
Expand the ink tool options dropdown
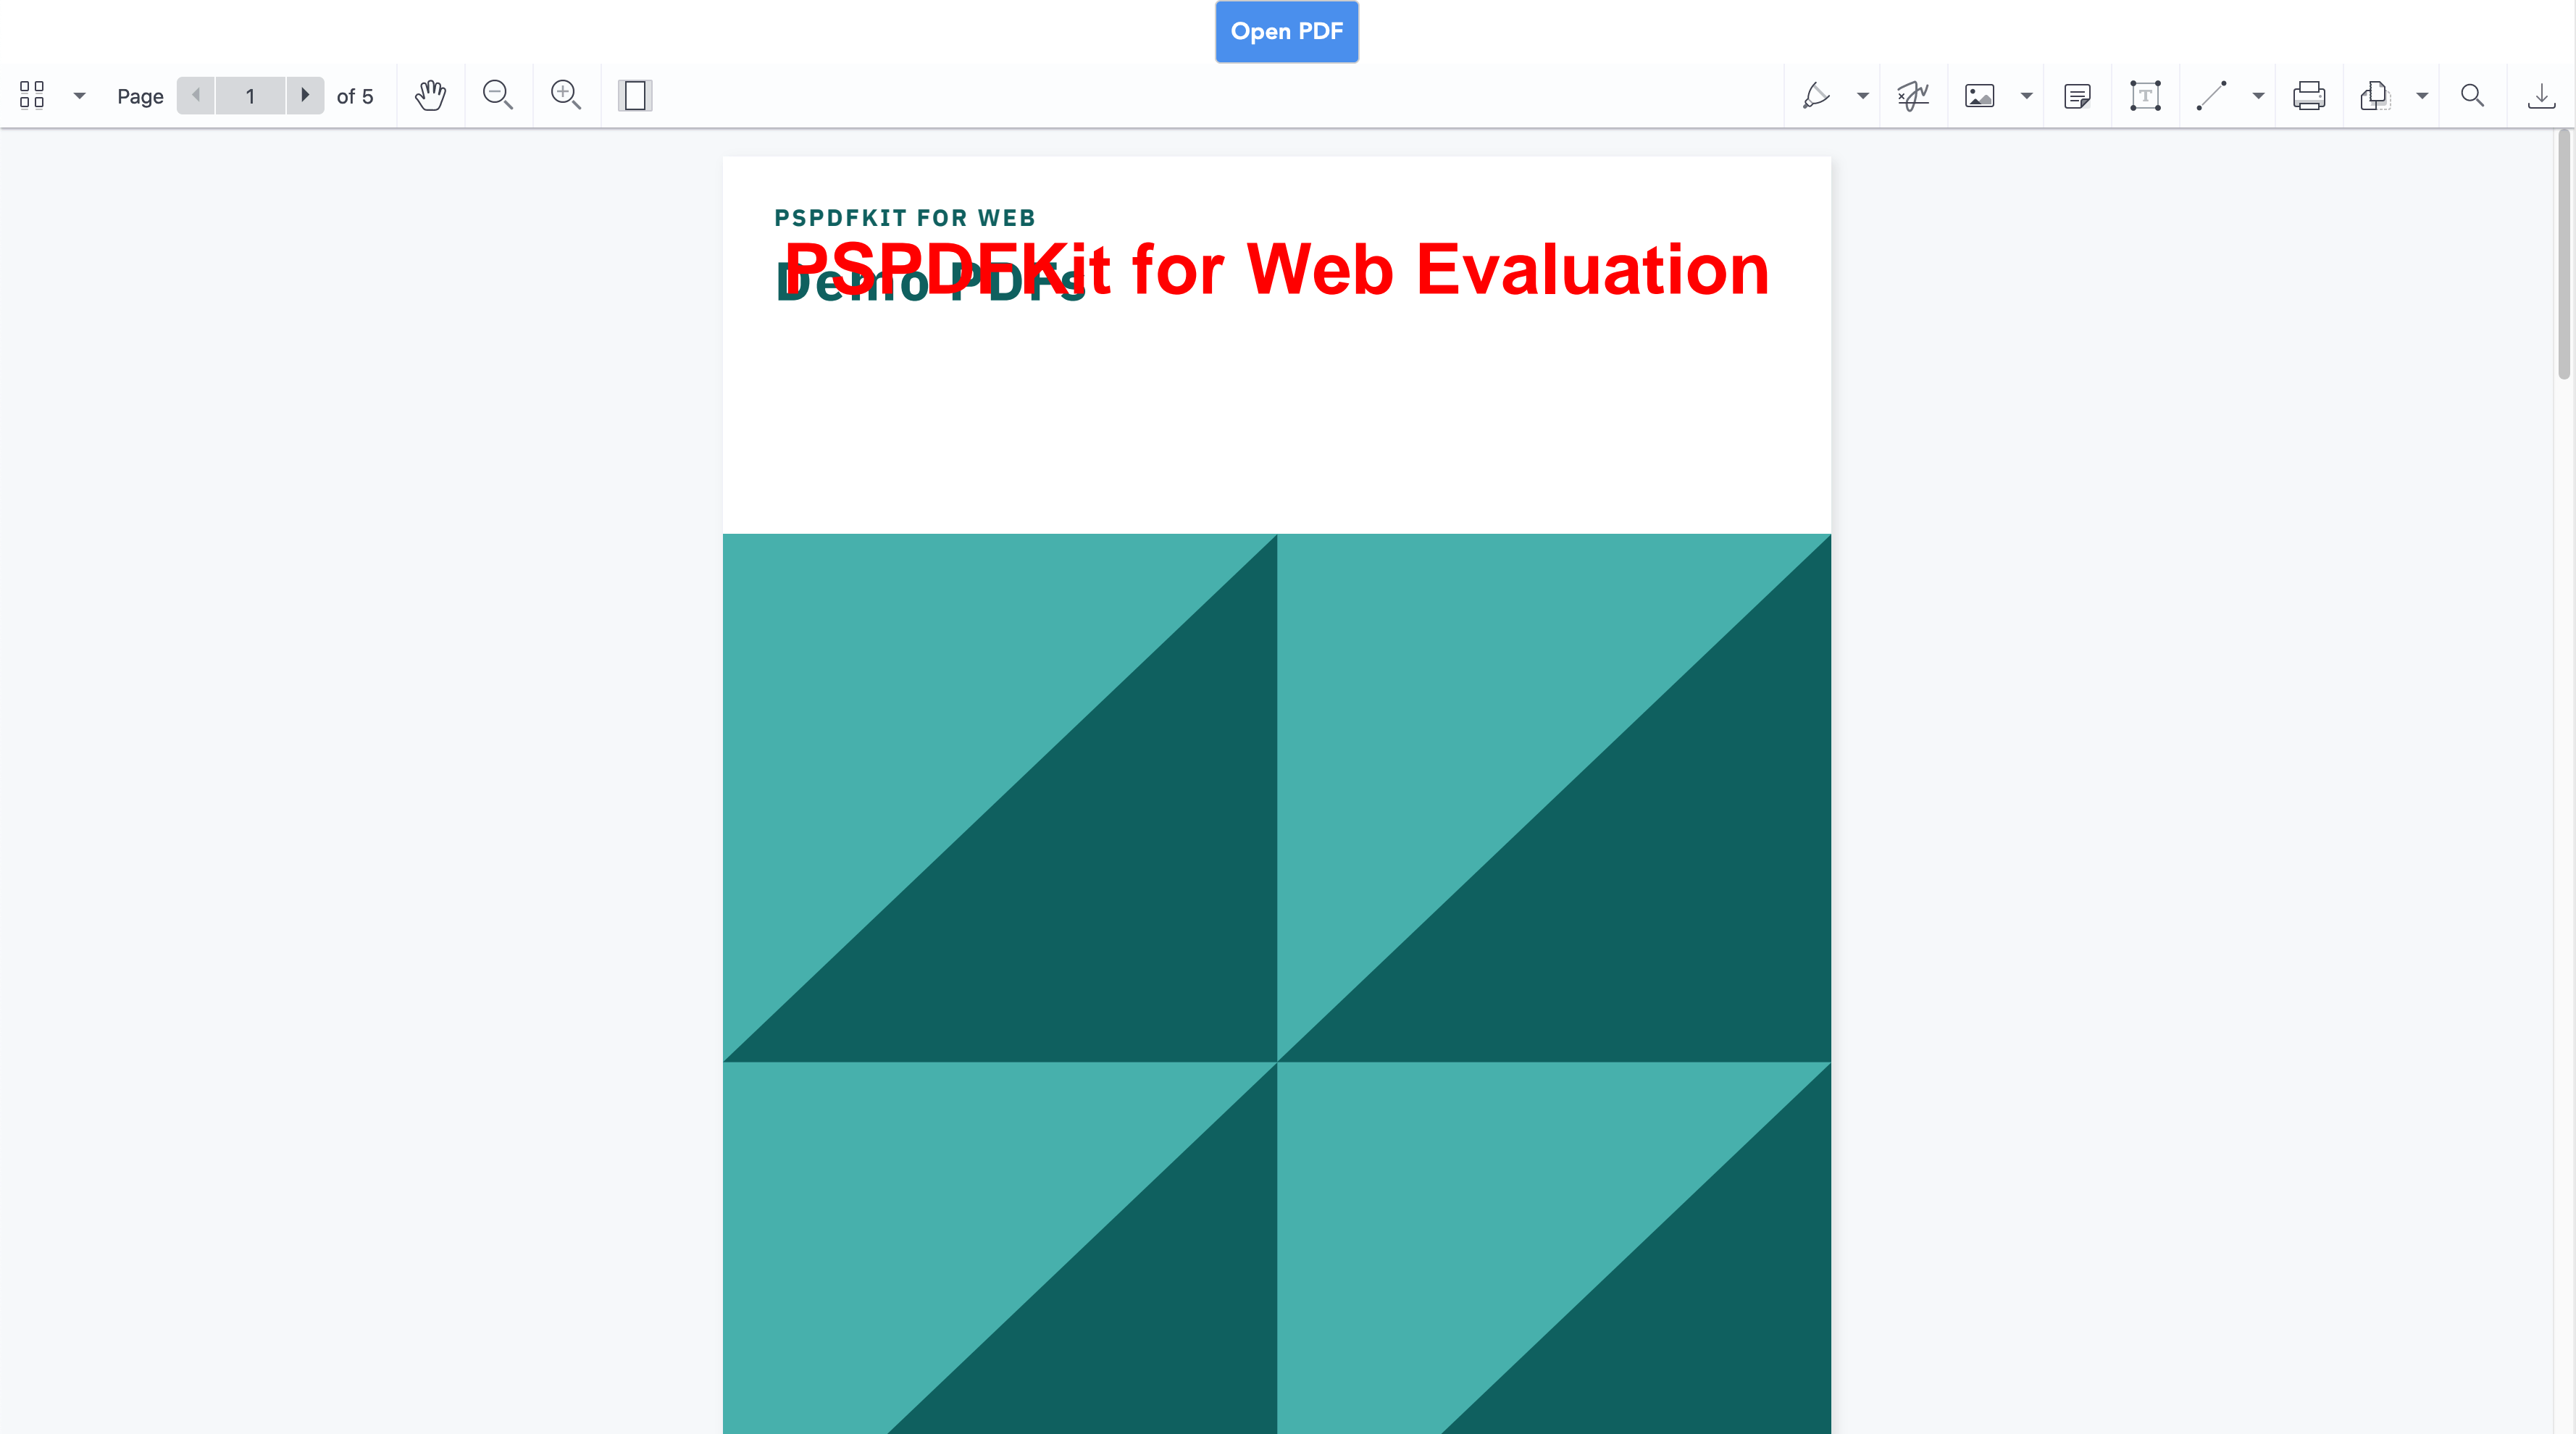1862,96
